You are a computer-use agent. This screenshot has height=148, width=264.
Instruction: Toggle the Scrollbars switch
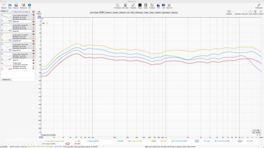(238, 12)
